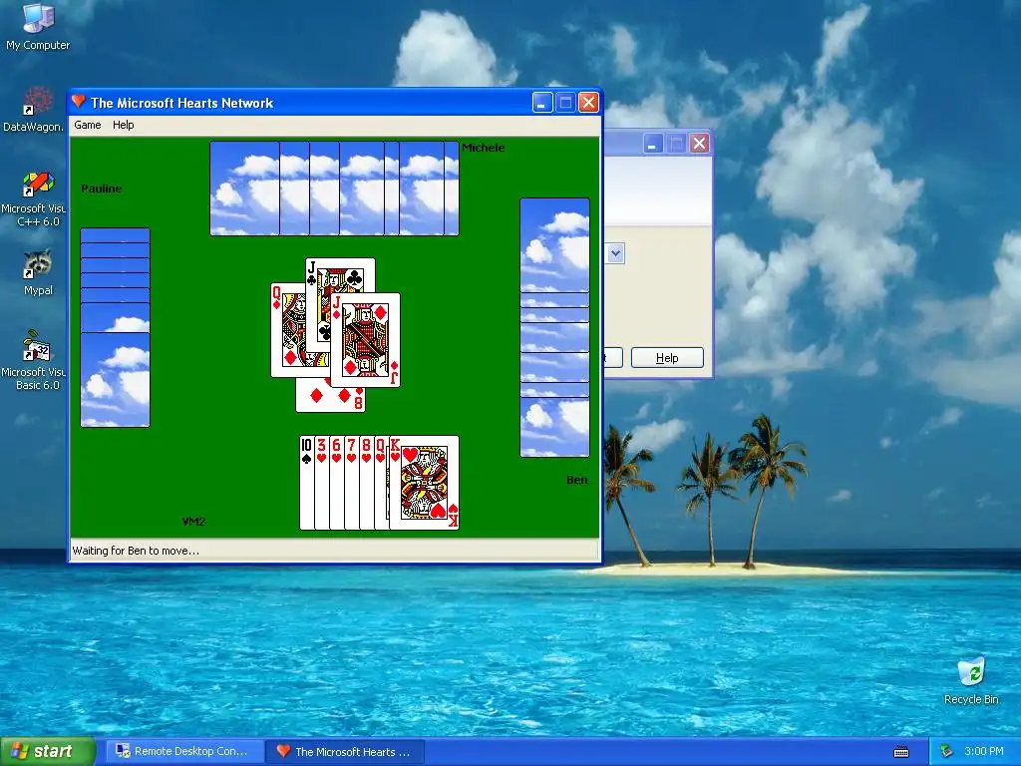Open the My Computer desktop icon

[38, 27]
